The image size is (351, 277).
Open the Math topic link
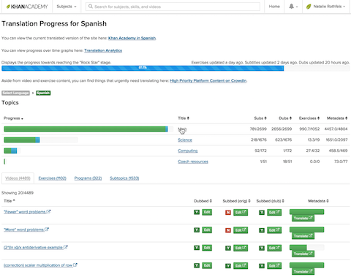coord(182,129)
